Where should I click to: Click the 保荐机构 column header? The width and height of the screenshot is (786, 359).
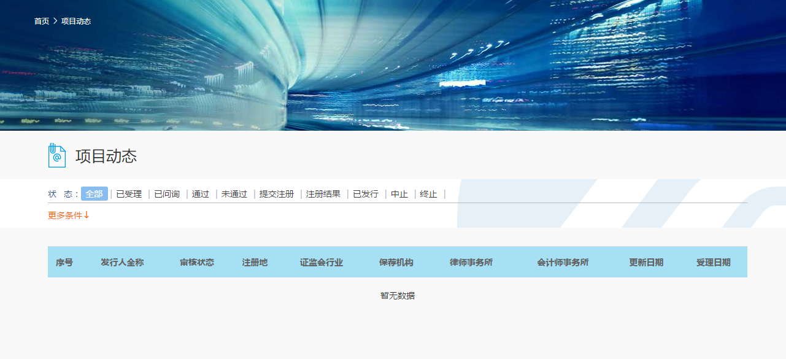pyautogui.click(x=396, y=262)
